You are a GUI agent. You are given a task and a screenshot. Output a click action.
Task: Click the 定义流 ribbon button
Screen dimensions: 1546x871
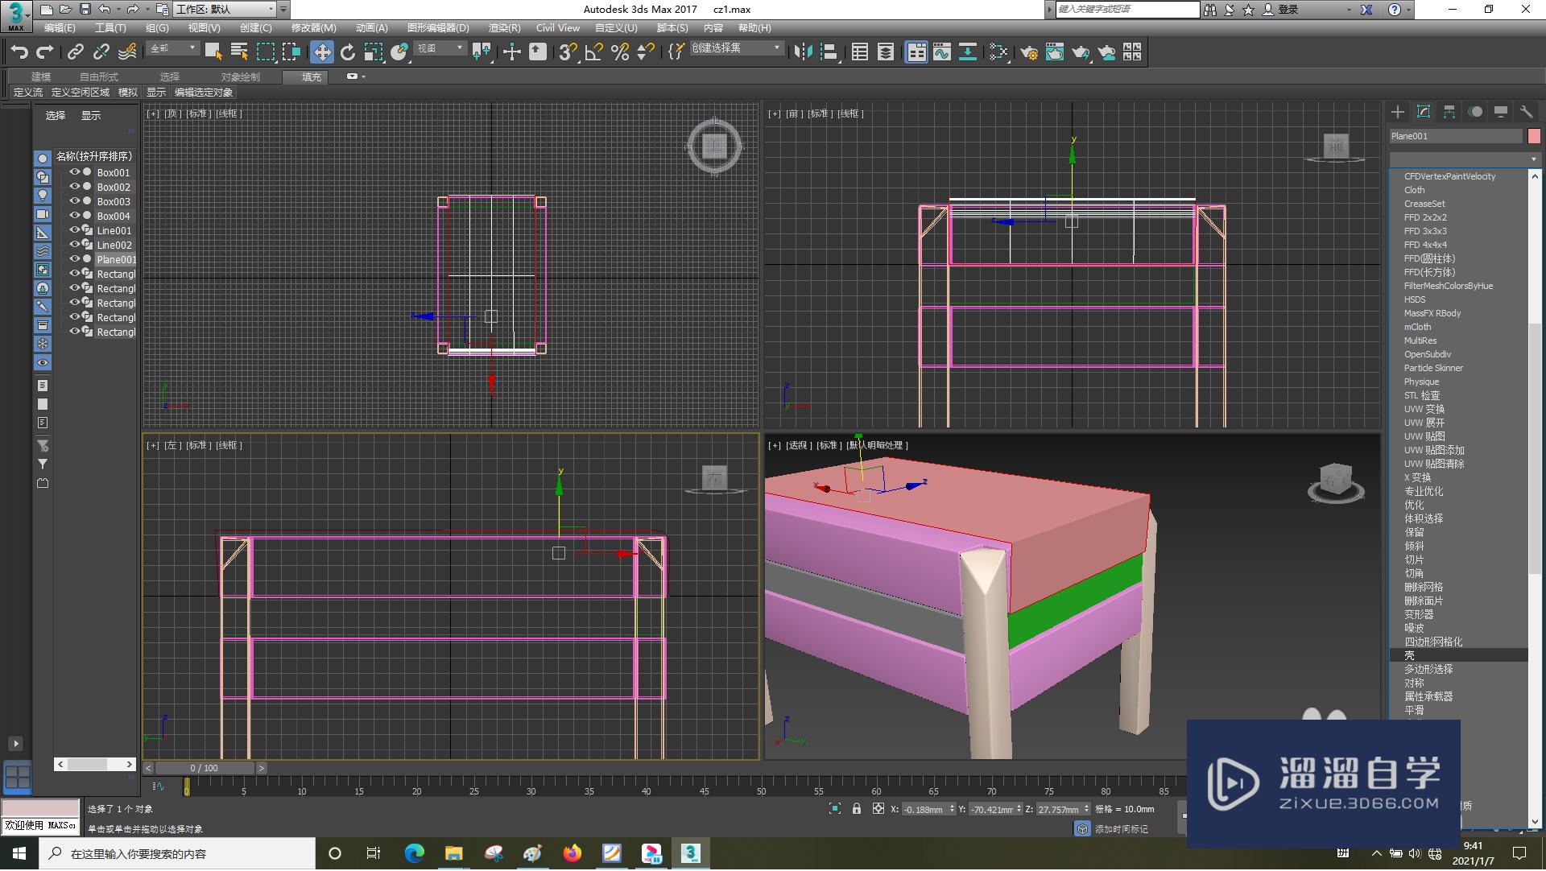tap(28, 93)
